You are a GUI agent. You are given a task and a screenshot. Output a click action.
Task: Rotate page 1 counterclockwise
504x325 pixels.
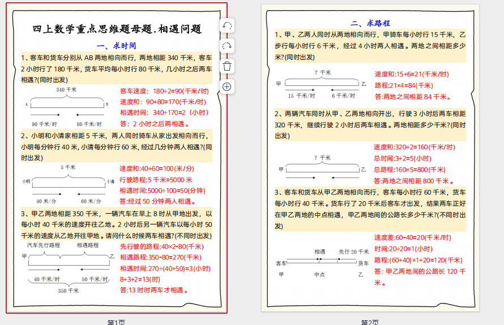point(227,26)
